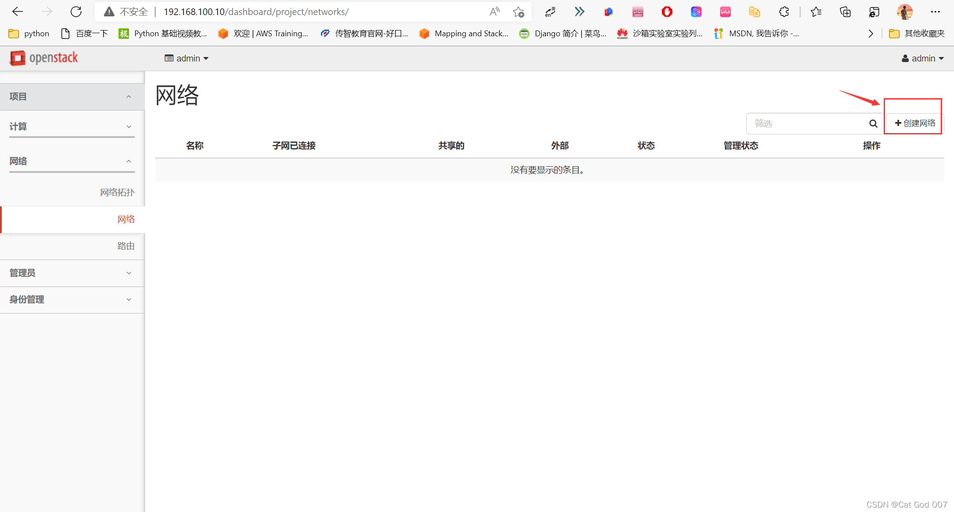Refresh the browser page
This screenshot has width=954, height=512.
click(x=76, y=12)
